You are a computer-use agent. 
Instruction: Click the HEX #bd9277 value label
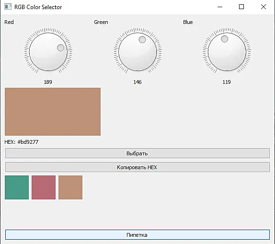click(x=22, y=142)
